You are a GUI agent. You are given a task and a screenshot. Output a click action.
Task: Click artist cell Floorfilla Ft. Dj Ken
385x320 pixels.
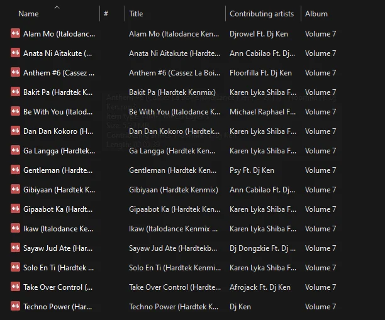point(261,73)
